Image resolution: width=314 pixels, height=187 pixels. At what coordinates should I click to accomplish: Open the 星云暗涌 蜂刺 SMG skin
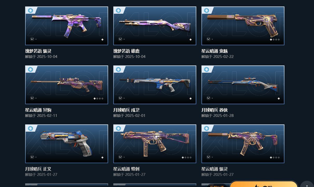coord(155,144)
